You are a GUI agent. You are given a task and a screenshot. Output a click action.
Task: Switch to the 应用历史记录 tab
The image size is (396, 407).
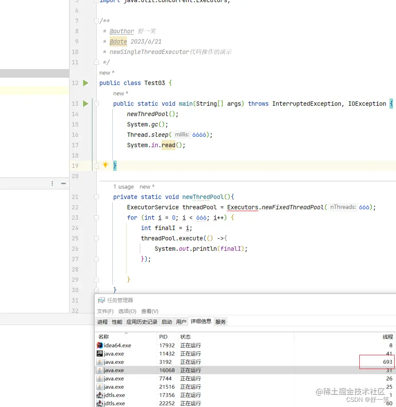[142, 322]
